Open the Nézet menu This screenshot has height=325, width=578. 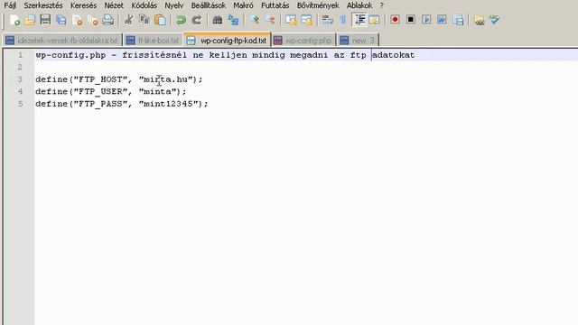114,5
